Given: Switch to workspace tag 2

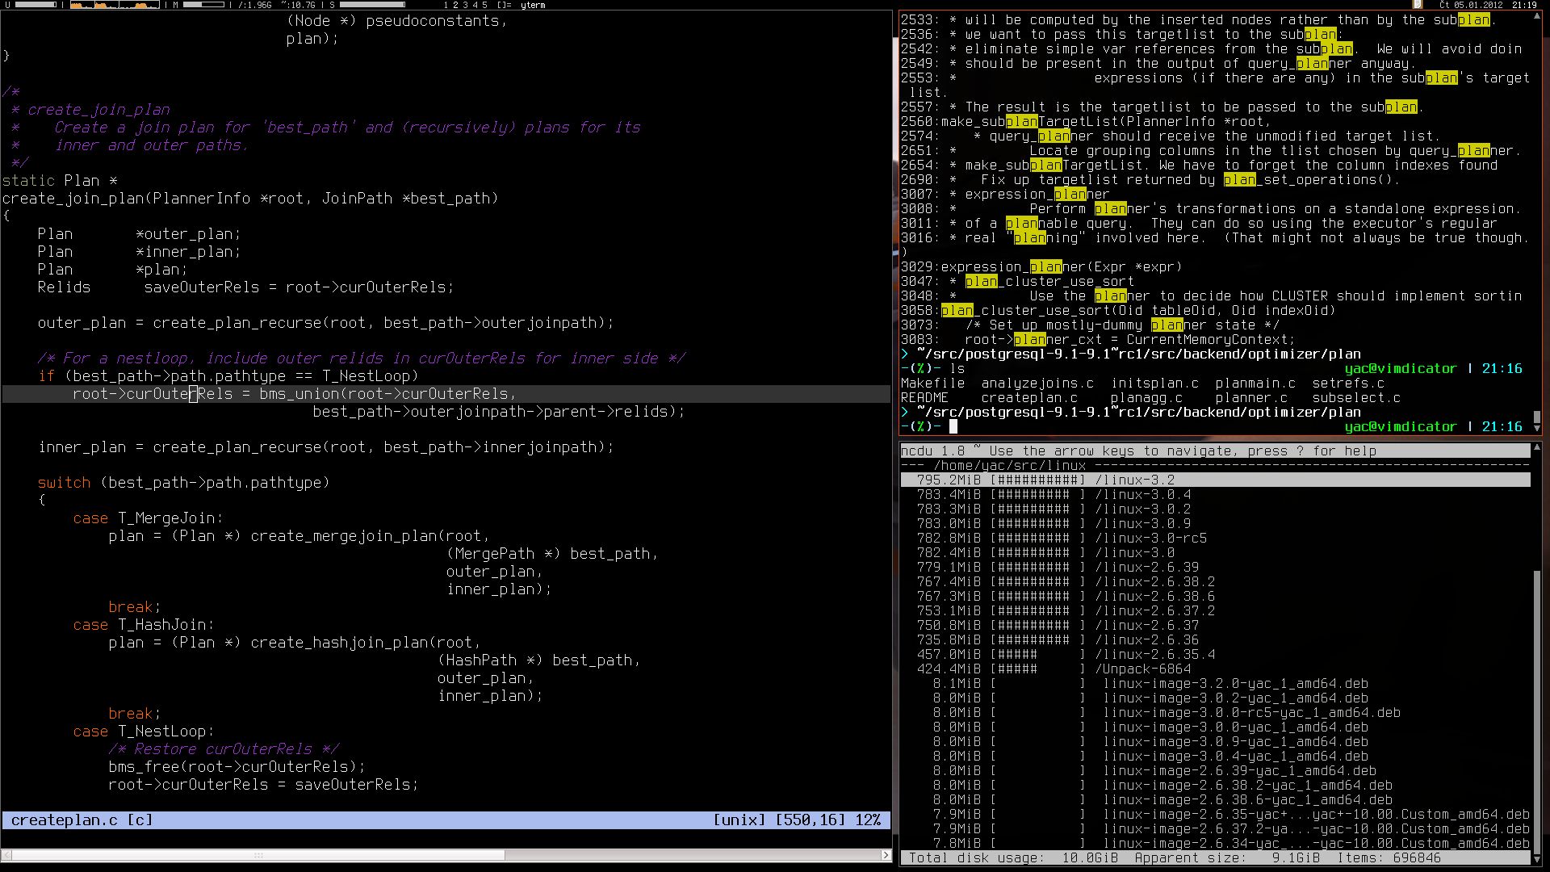Looking at the screenshot, I should point(455,5).
